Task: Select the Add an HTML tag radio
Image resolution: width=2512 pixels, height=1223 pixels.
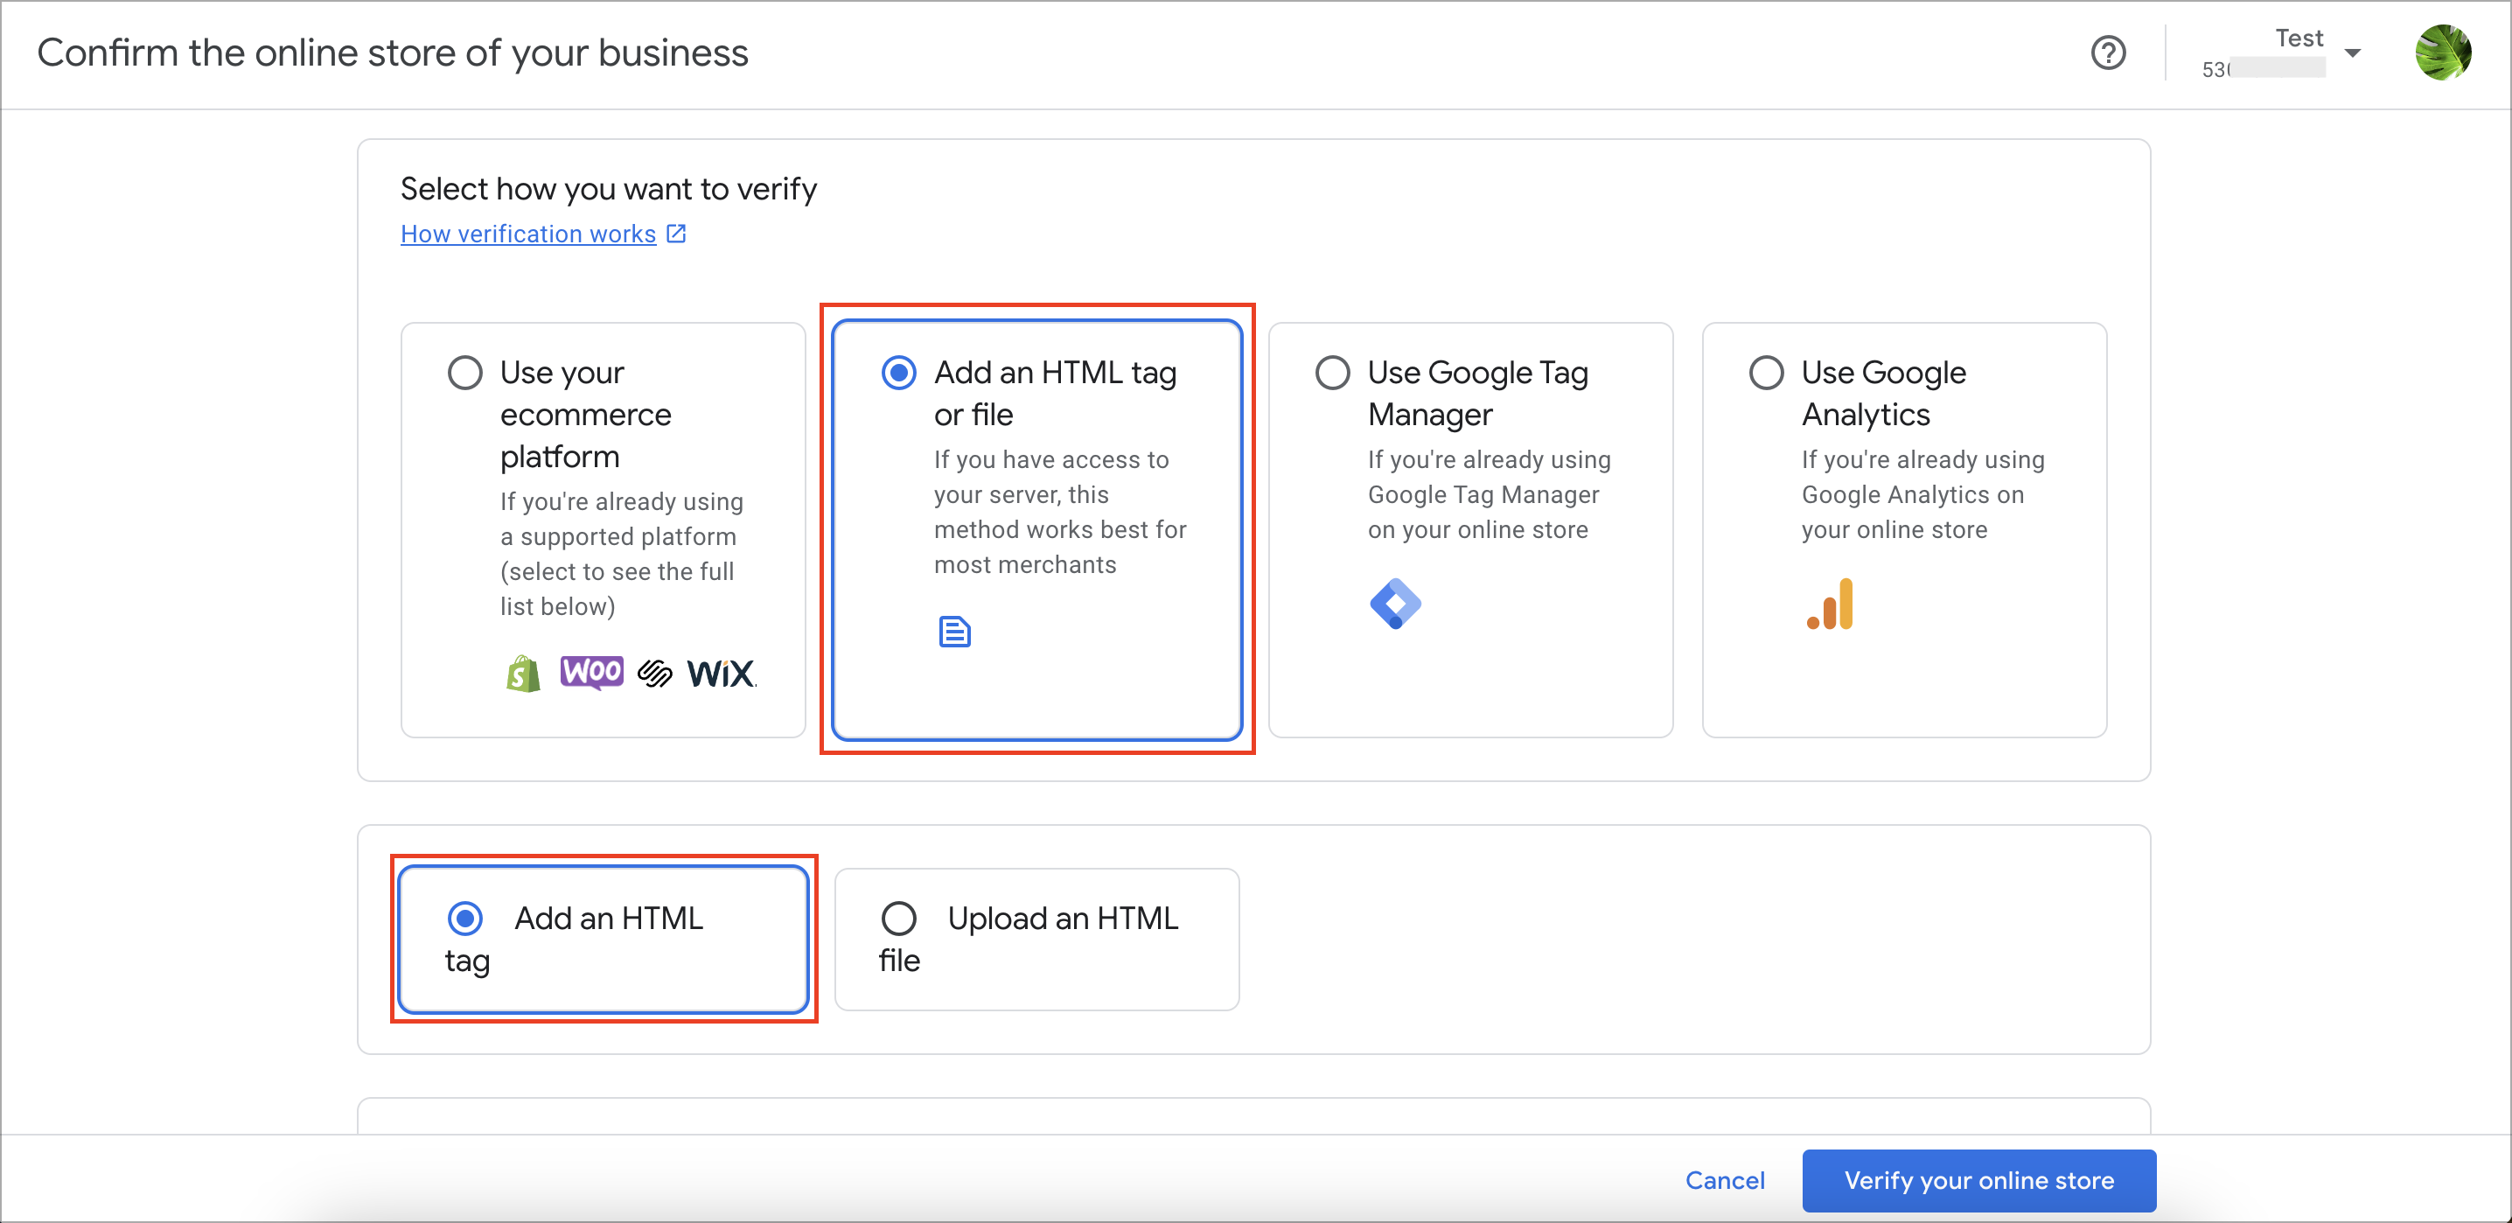Action: [465, 919]
